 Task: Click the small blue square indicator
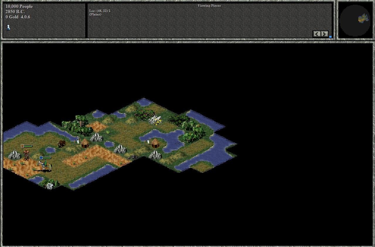click(330, 37)
